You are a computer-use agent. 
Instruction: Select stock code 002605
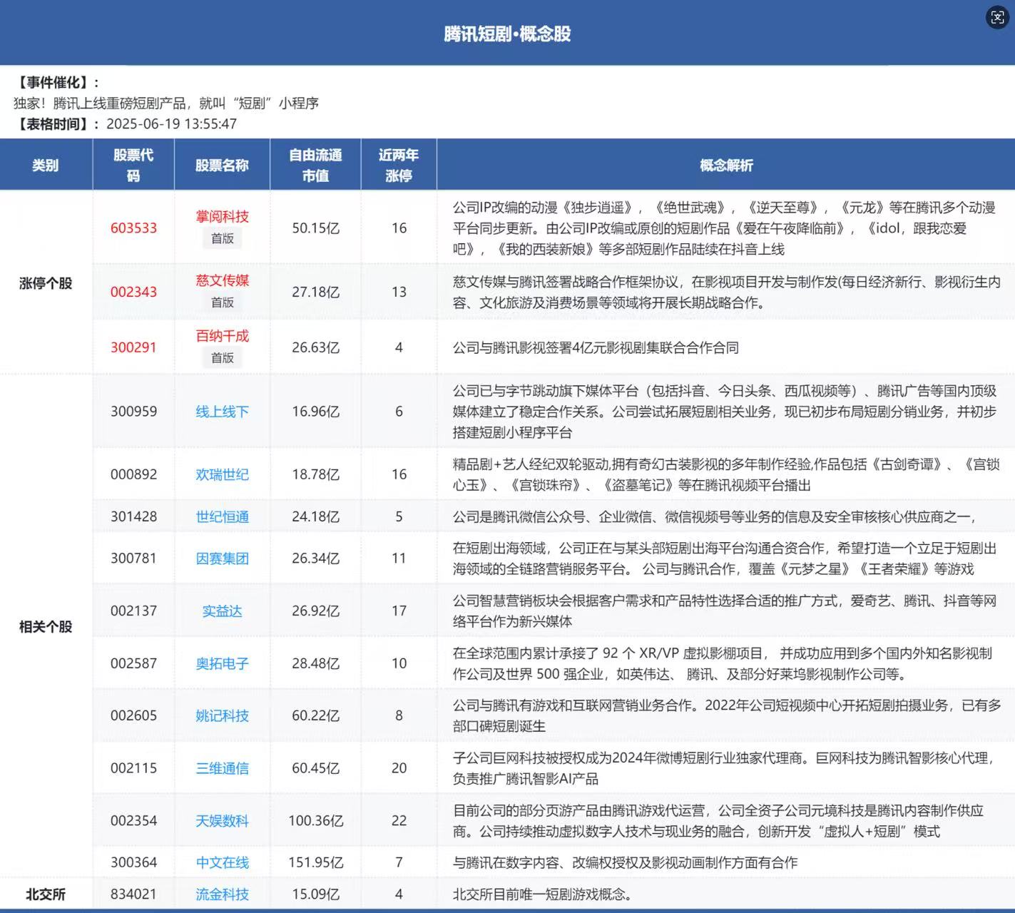133,715
